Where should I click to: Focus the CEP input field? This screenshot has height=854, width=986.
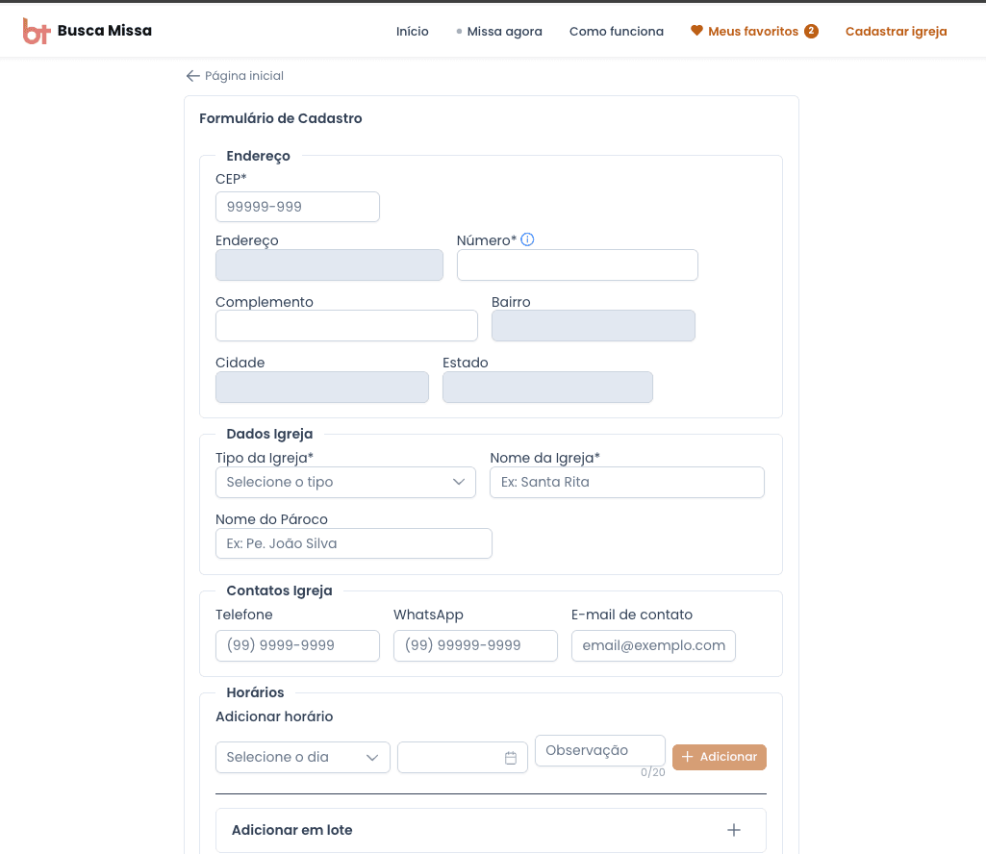coord(297,207)
